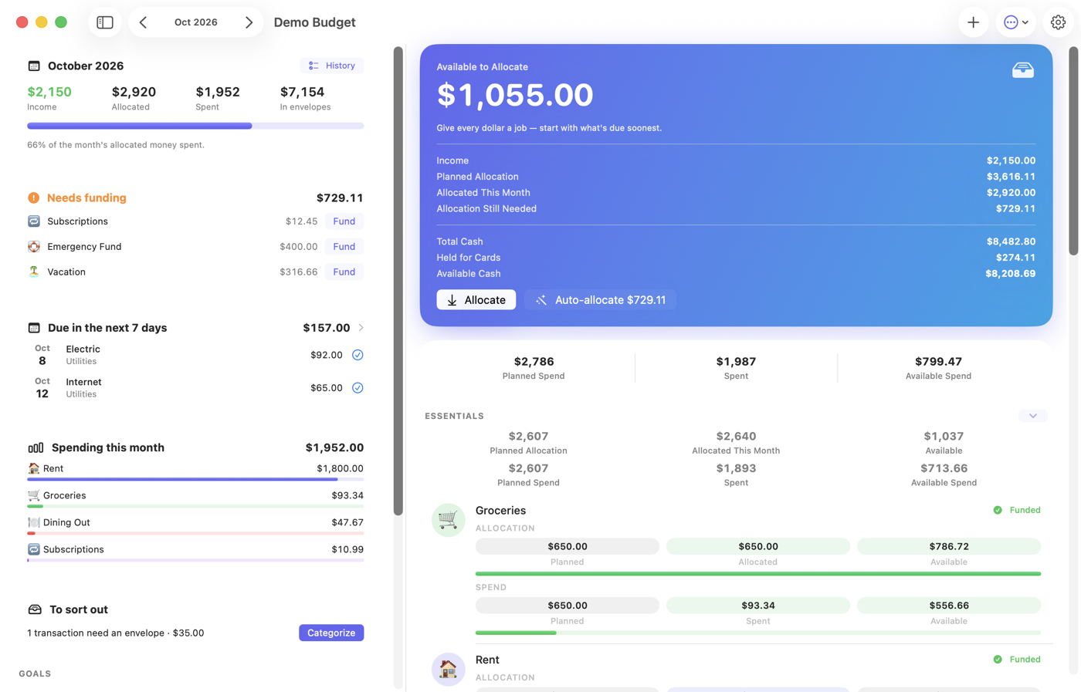Toggle the sidebar panel icon
The width and height of the screenshot is (1081, 692).
coord(105,22)
